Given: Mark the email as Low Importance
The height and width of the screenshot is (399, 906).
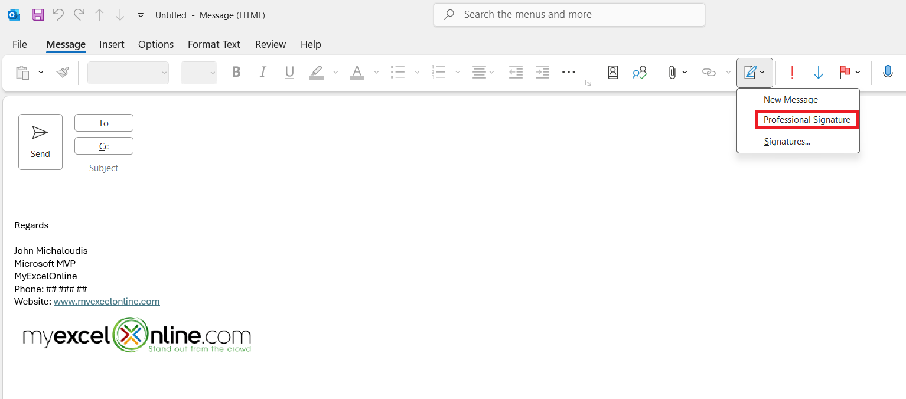Looking at the screenshot, I should (819, 72).
